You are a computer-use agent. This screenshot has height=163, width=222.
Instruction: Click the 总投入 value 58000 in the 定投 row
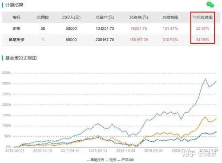[x=71, y=28]
